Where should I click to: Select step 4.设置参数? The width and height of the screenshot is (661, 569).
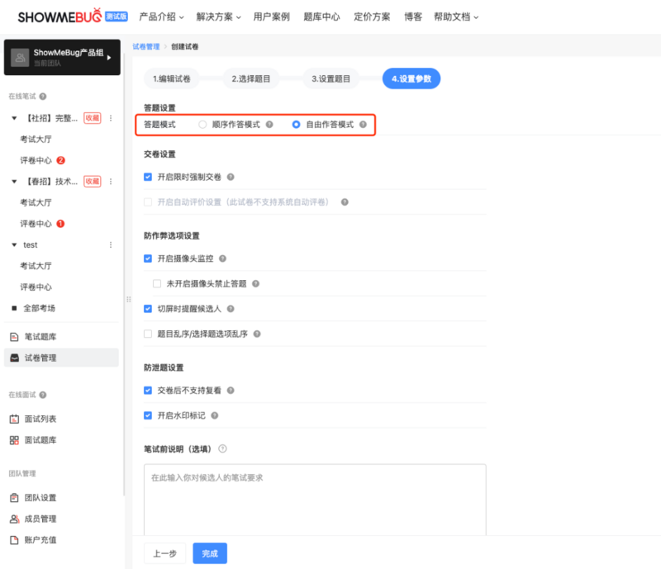(x=411, y=78)
